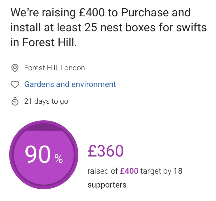Open the Gardens and environment category link

coord(70,84)
